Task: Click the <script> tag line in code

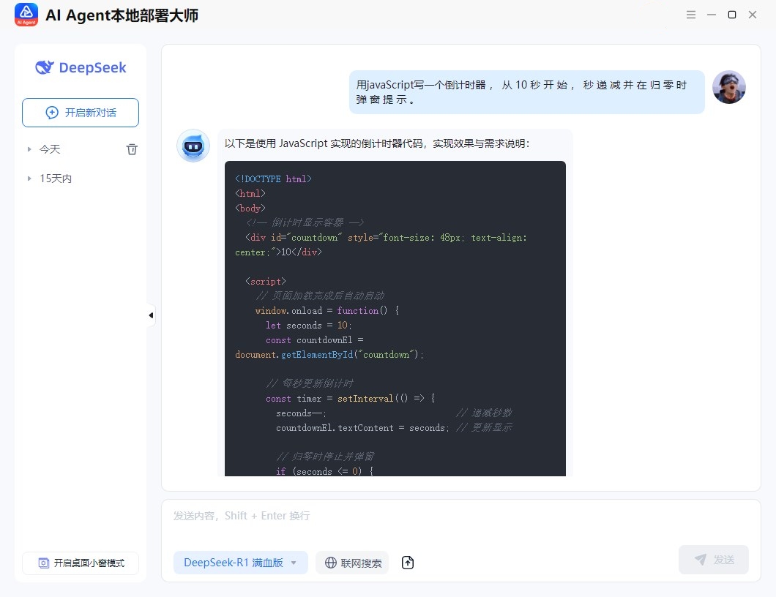Action: pyautogui.click(x=265, y=282)
